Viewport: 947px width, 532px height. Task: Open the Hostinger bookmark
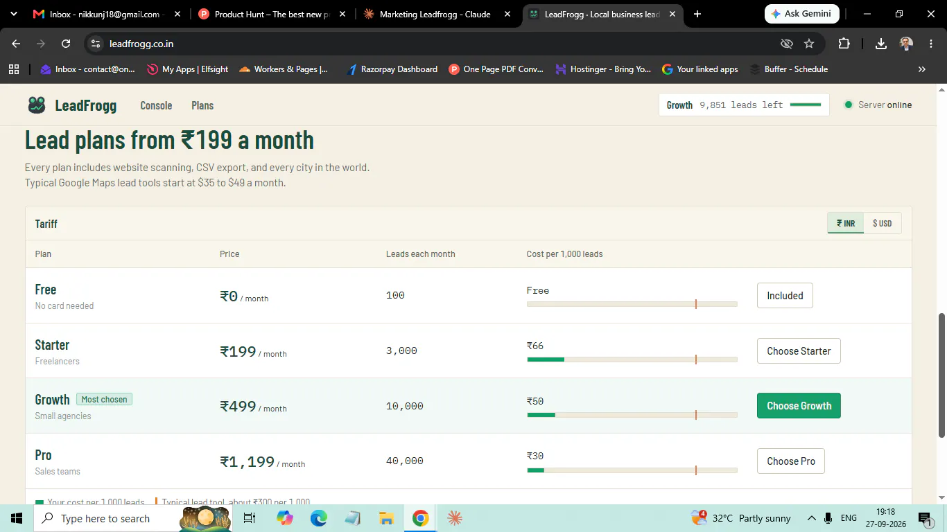tap(603, 69)
